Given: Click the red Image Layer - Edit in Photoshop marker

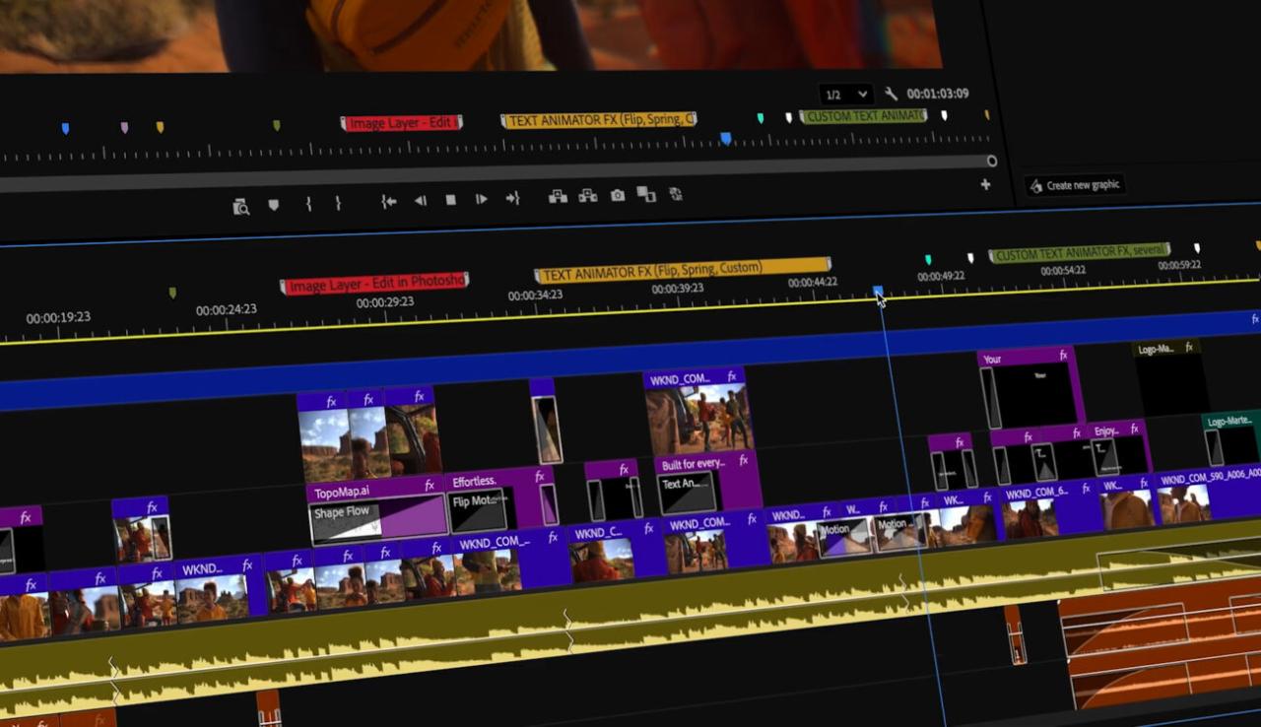Looking at the screenshot, I should point(374,283).
